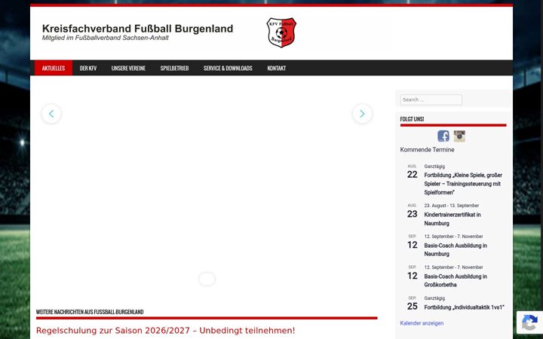The image size is (543, 339).
Task: Open Kindertrainerzertifikat in Naumburg event
Action: [452, 219]
